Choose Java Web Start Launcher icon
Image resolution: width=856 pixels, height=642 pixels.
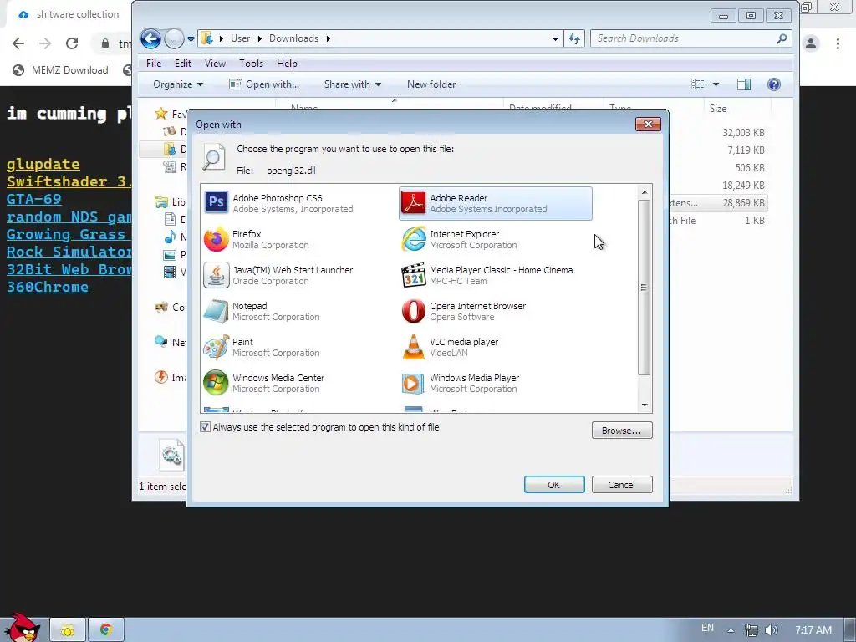(x=217, y=275)
